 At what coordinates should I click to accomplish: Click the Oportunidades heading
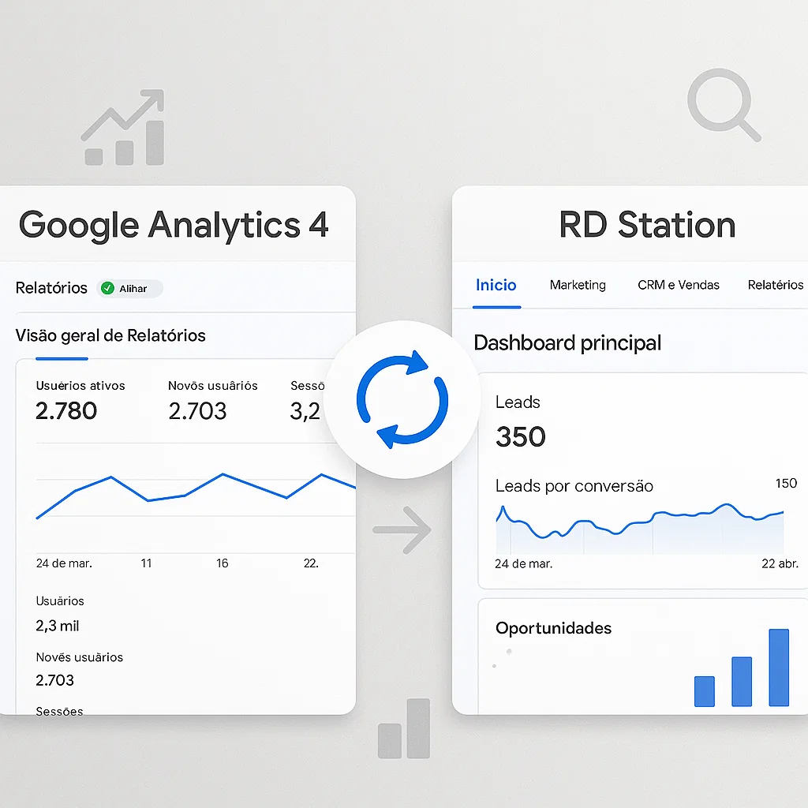[553, 628]
